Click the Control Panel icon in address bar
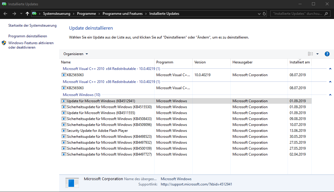The height and width of the screenshot is (192, 334). 34,14
